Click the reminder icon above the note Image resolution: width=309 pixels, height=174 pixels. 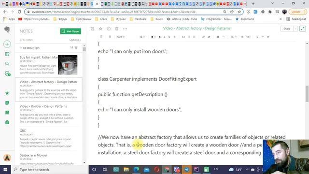click(x=92, y=29)
